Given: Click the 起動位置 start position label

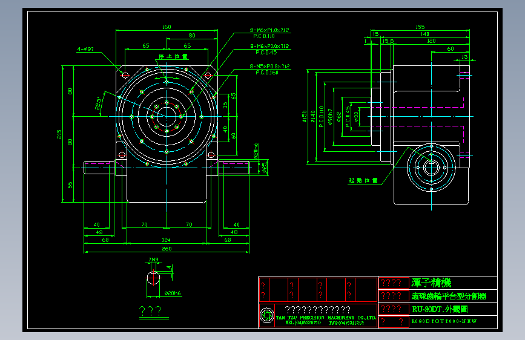Looking at the screenshot, I should point(363,180).
